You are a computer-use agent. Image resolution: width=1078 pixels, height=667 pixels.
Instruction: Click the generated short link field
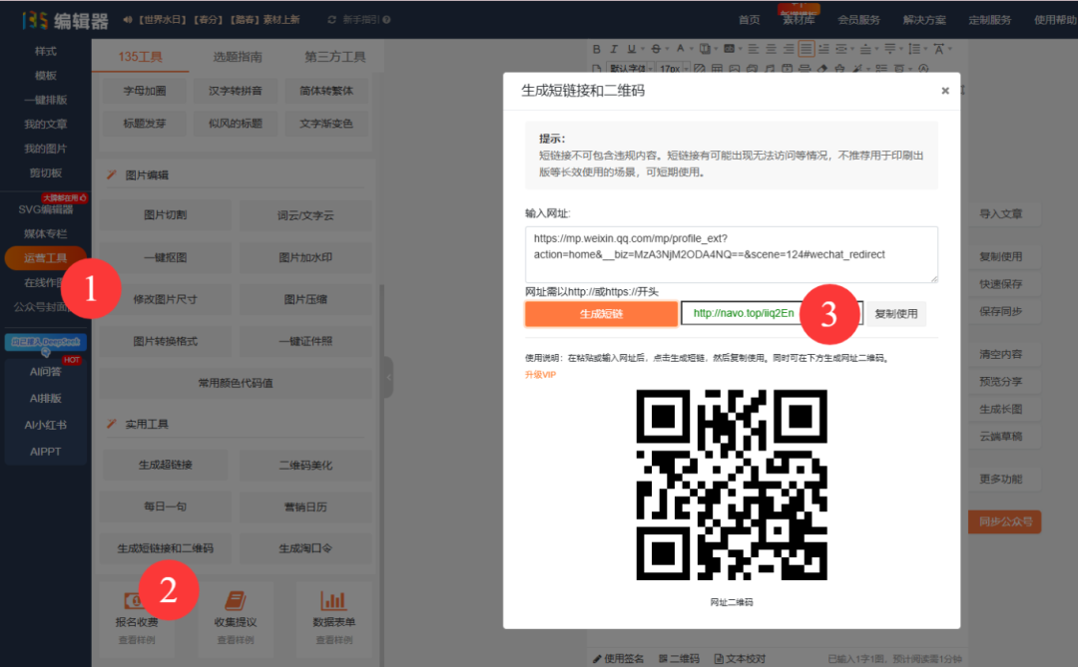[x=771, y=313]
